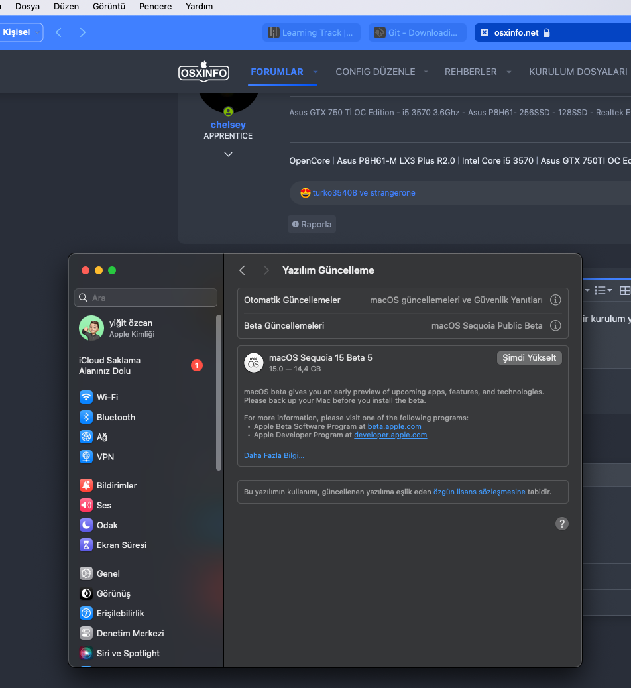Click the macOS Sequoia 15 Beta 5 title

[x=320, y=358]
